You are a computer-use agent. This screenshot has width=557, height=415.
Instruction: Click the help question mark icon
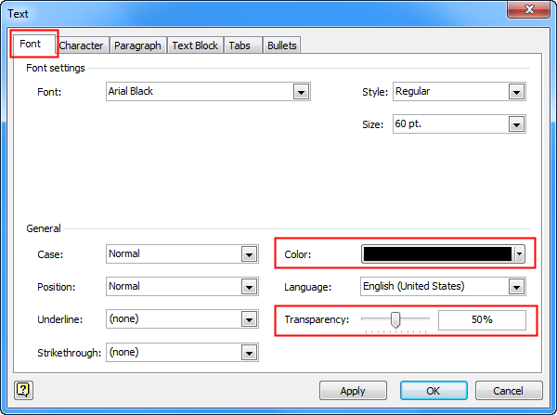(x=23, y=391)
